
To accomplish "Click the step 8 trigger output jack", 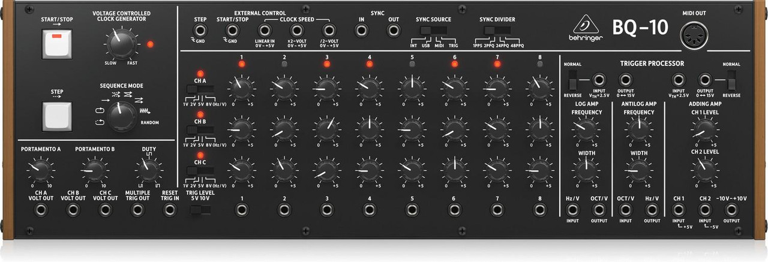I will pos(540,210).
